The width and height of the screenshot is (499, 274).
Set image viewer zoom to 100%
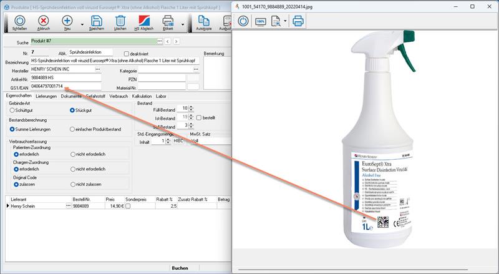click(x=261, y=21)
